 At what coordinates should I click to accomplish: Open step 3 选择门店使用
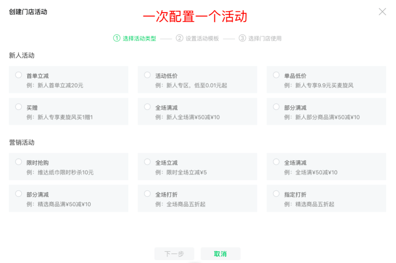[260, 38]
